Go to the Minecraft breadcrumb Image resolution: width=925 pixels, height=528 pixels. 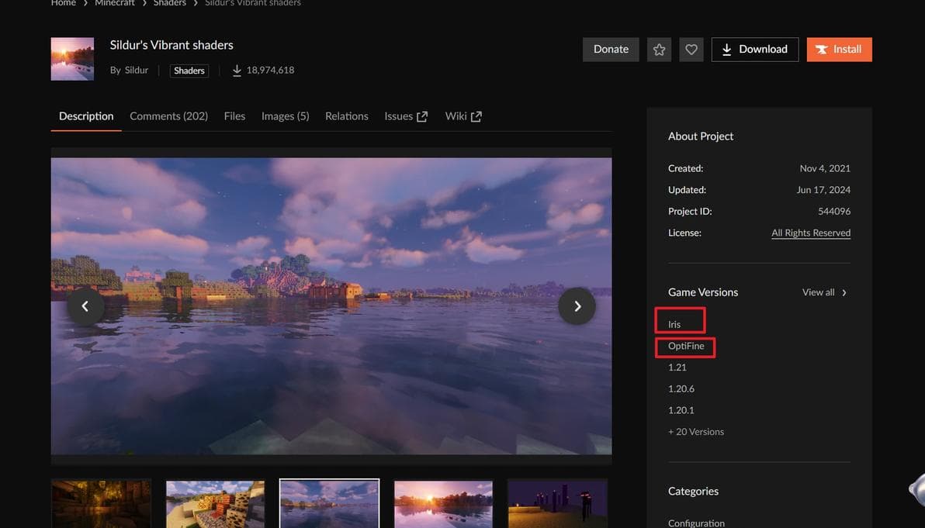115,3
